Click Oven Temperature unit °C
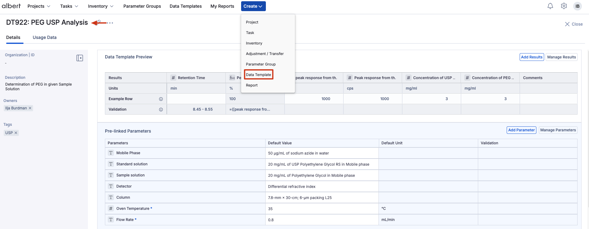The image size is (589, 229). pos(428,209)
